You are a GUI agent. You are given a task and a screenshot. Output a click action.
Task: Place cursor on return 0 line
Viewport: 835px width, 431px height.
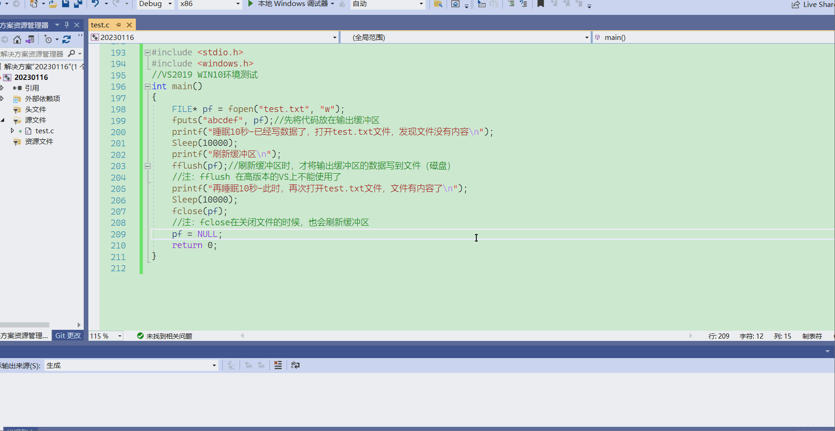click(x=194, y=245)
